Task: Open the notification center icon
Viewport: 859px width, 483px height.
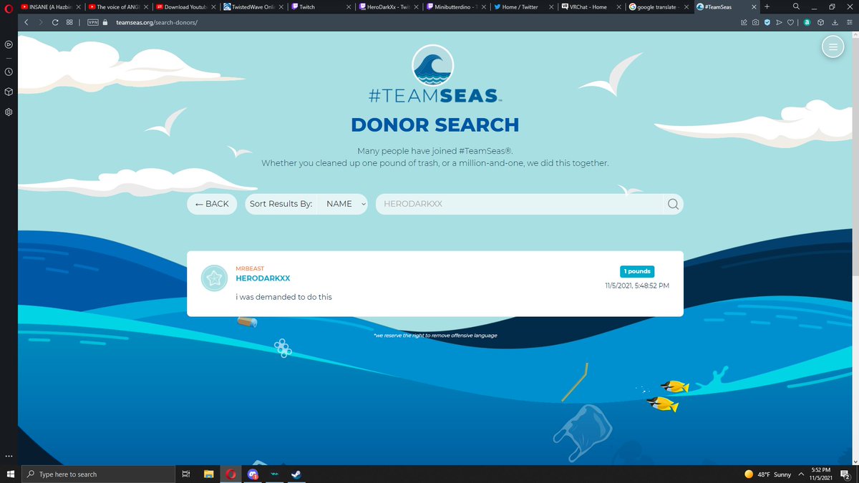Action: point(845,474)
